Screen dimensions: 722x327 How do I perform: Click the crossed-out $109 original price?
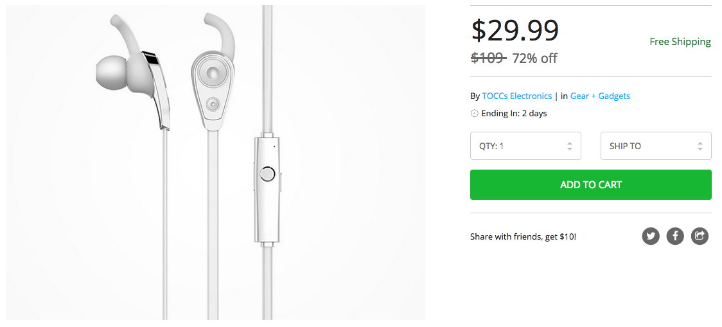pyautogui.click(x=488, y=58)
